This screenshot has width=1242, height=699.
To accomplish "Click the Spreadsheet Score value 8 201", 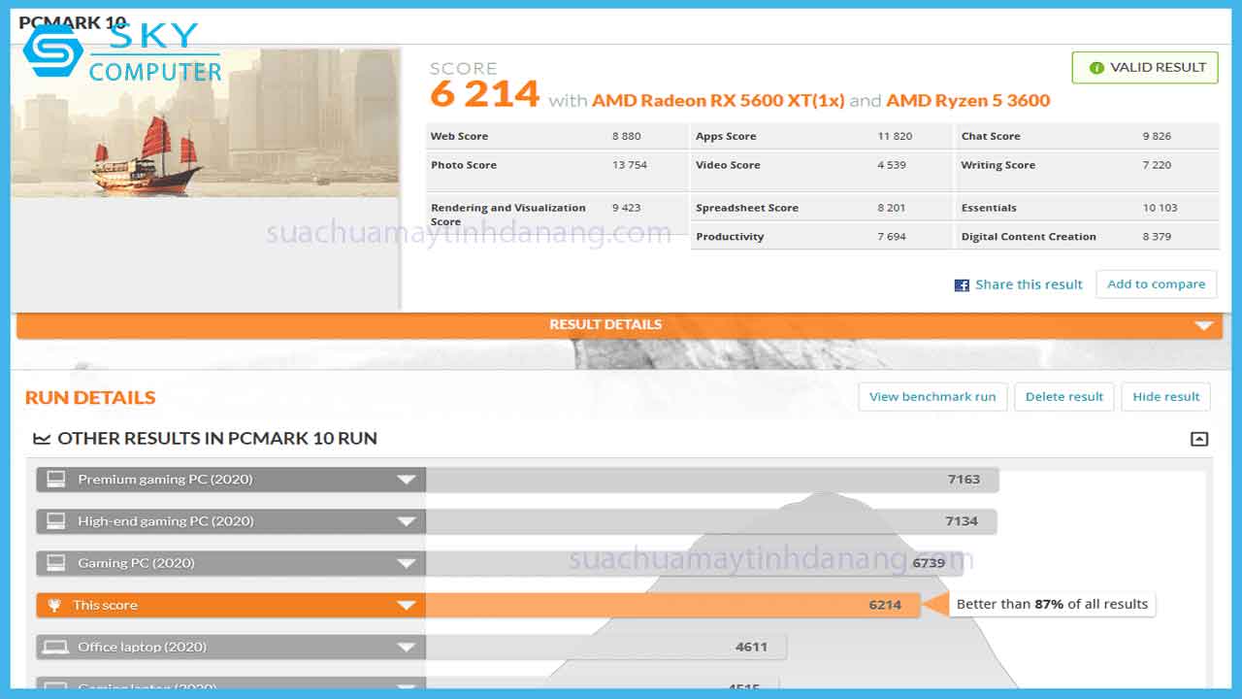I will (892, 208).
